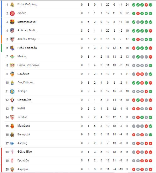Click Girona's 22 points value
Viewport: 156px width, 173px height.
[127, 13]
